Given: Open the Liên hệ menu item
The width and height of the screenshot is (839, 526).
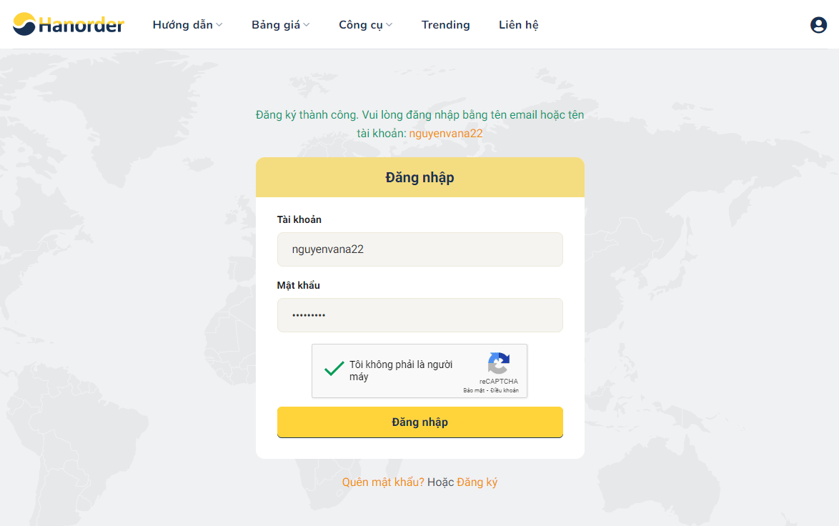Looking at the screenshot, I should click(x=518, y=24).
